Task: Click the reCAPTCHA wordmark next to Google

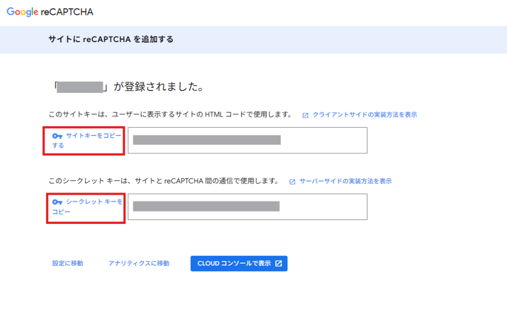Action: click(67, 12)
